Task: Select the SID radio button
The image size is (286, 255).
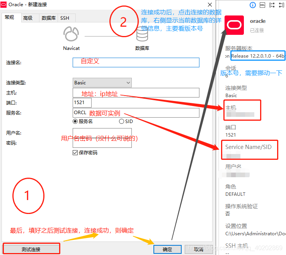Action: coord(121,121)
